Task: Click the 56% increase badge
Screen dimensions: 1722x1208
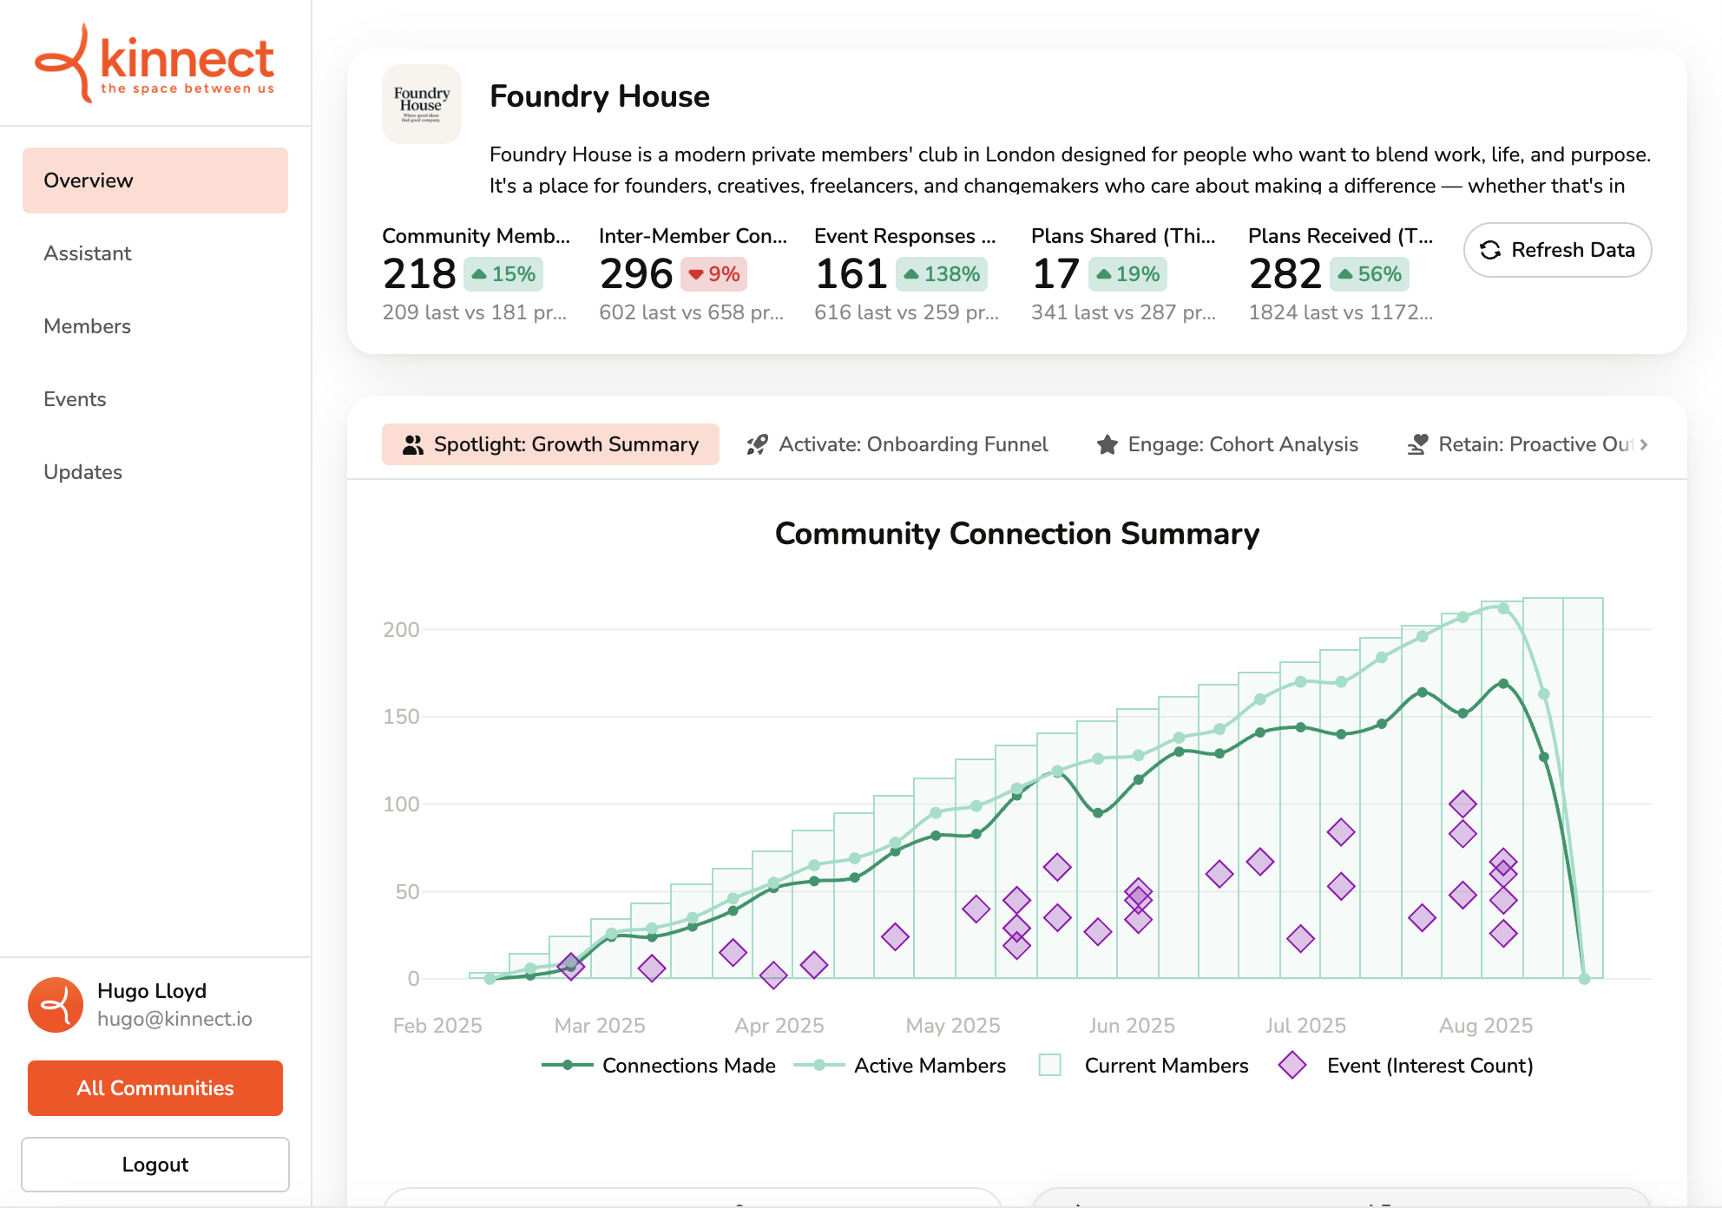Action: coord(1370,274)
